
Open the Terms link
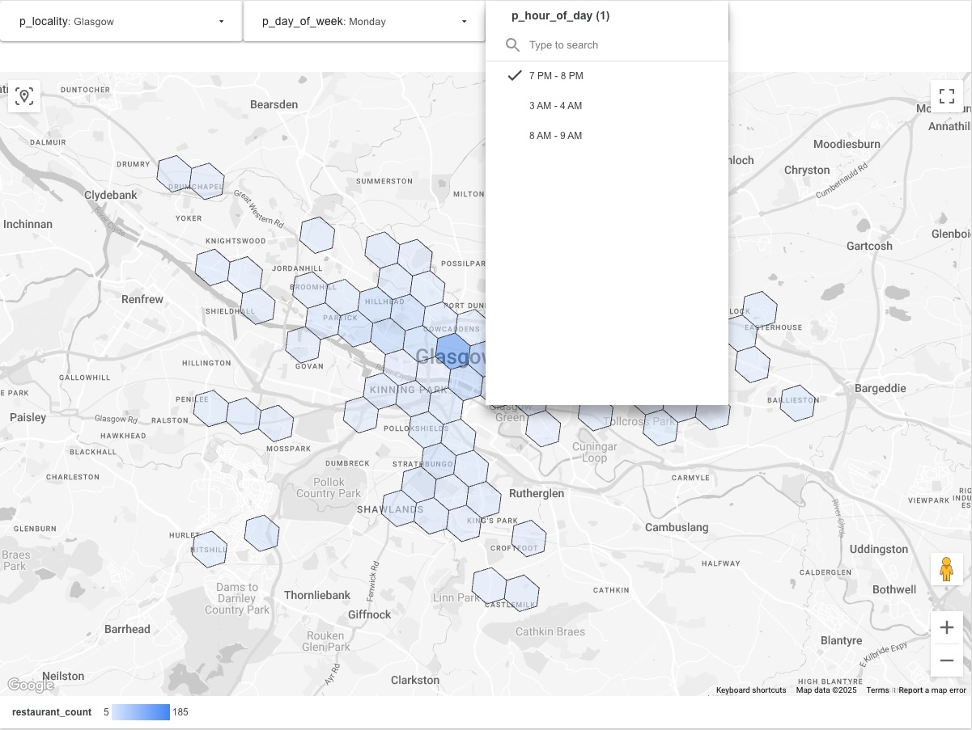877,690
